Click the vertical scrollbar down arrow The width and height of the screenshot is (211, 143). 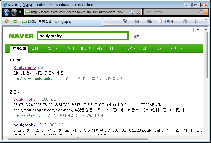[206, 133]
